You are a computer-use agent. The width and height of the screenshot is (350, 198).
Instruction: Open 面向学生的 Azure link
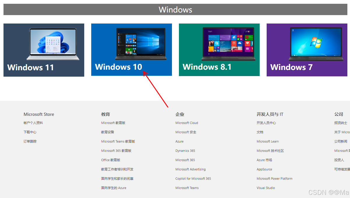114,188
